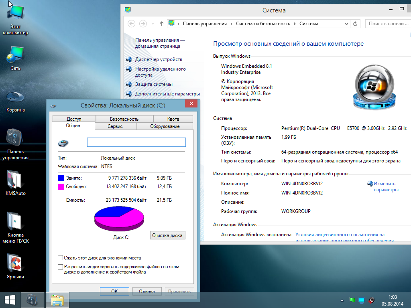This screenshot has height=308, width=411.
Task: Expand arrow before Панель управления breadcrumb
Action: pos(179,24)
